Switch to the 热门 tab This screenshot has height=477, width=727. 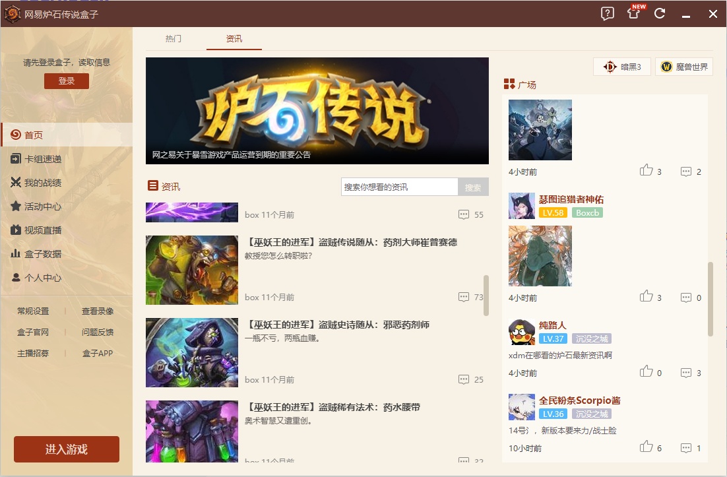(174, 38)
